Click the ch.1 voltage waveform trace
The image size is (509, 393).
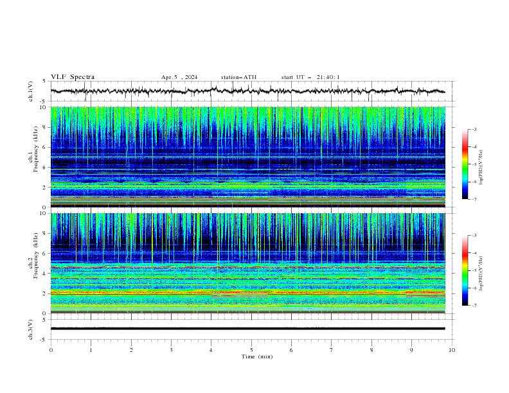(x=247, y=91)
